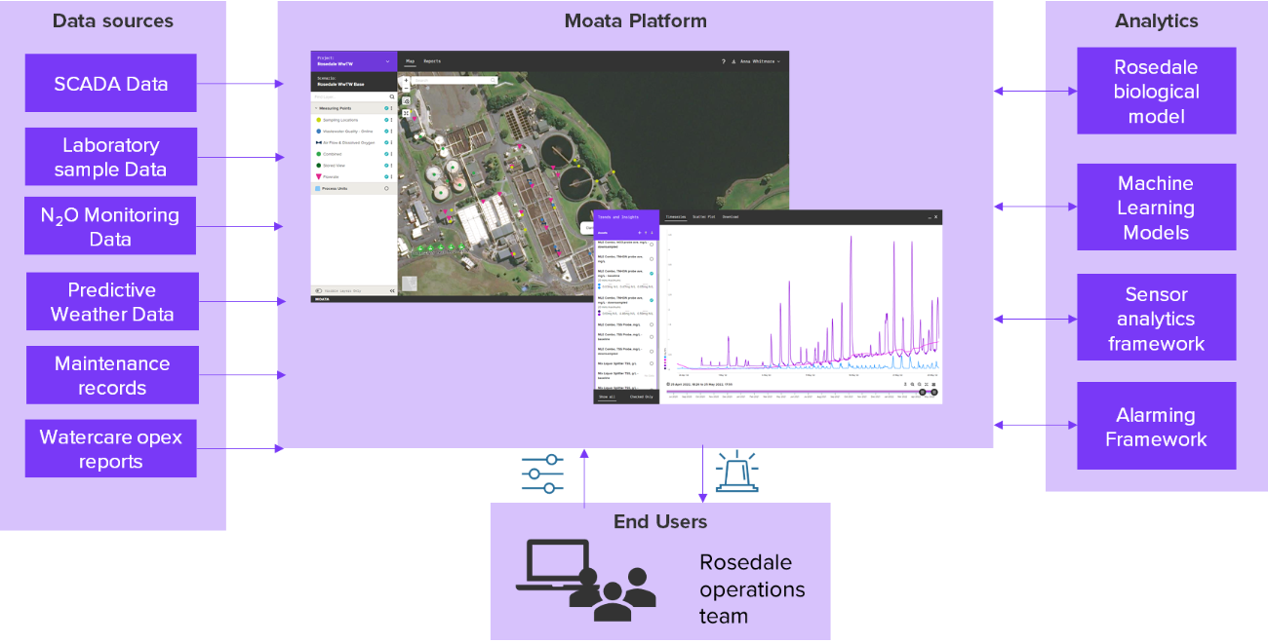Click the Checked Only filter button
Screen dimensions: 1268x644
[640, 398]
